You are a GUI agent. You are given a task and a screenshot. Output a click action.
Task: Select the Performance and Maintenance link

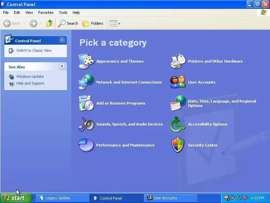tap(125, 145)
